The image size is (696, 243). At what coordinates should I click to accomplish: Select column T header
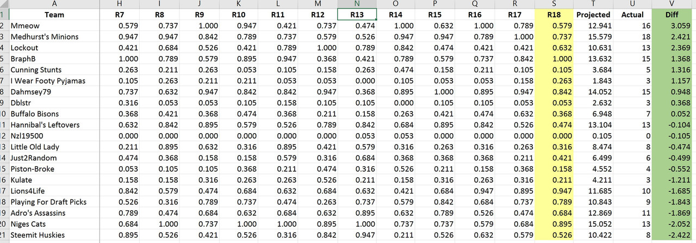(593, 4)
